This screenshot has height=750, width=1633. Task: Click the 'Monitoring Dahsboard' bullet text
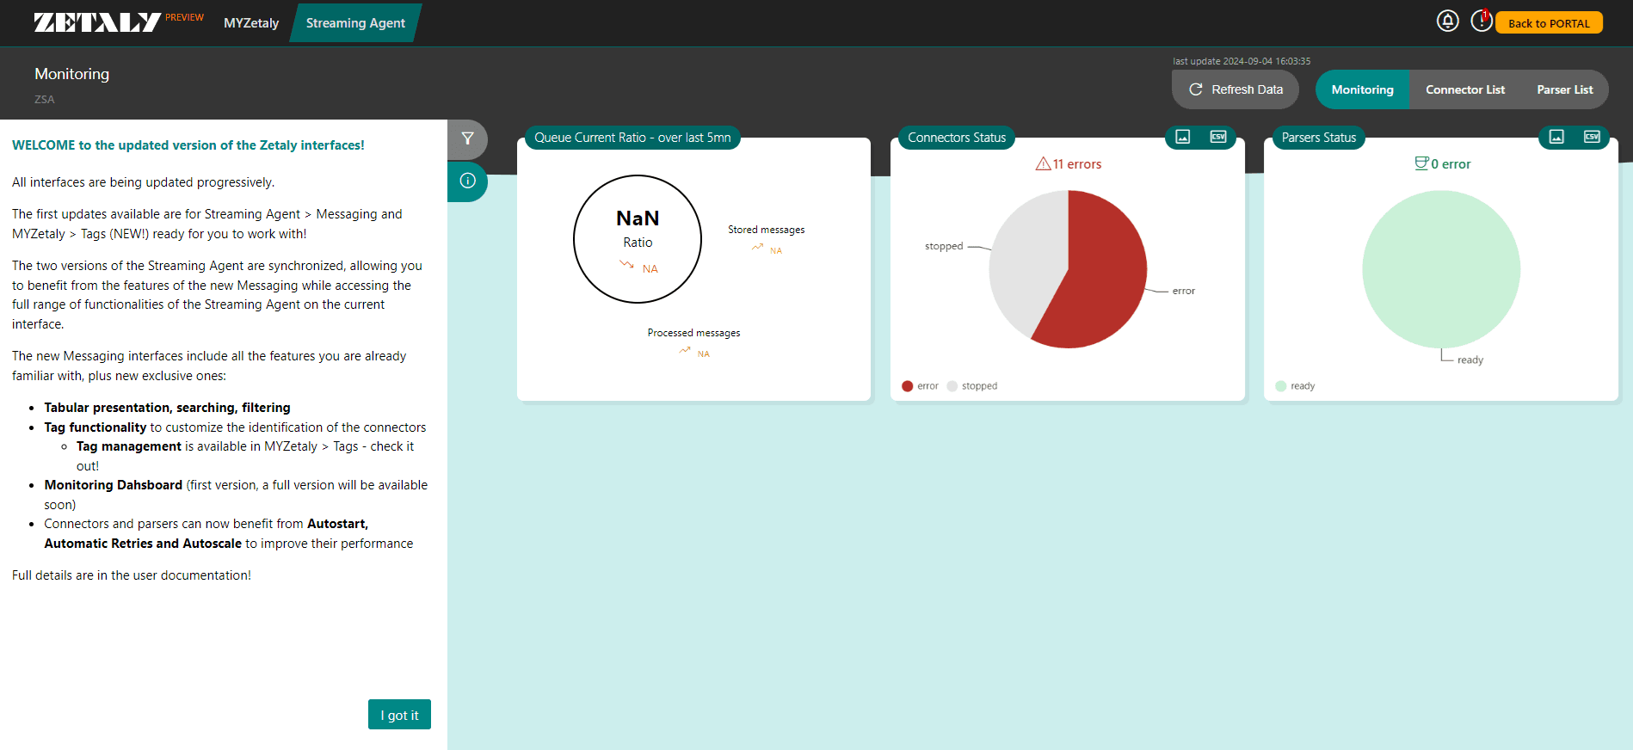pyautogui.click(x=114, y=485)
